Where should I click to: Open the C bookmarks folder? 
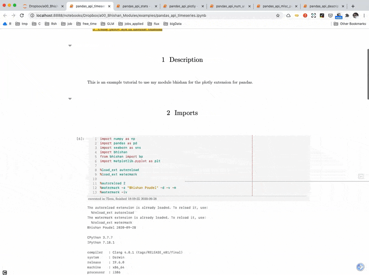36,24
